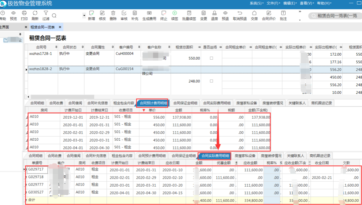Switch to the 主界面 document tab
The image size is (362, 205).
5,27
